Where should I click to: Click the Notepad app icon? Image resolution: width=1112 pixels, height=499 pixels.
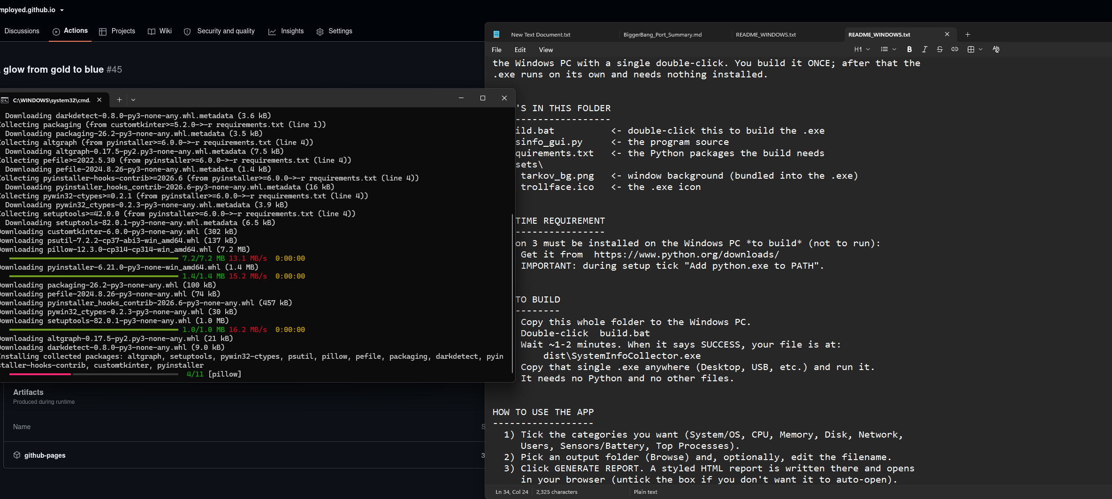496,34
